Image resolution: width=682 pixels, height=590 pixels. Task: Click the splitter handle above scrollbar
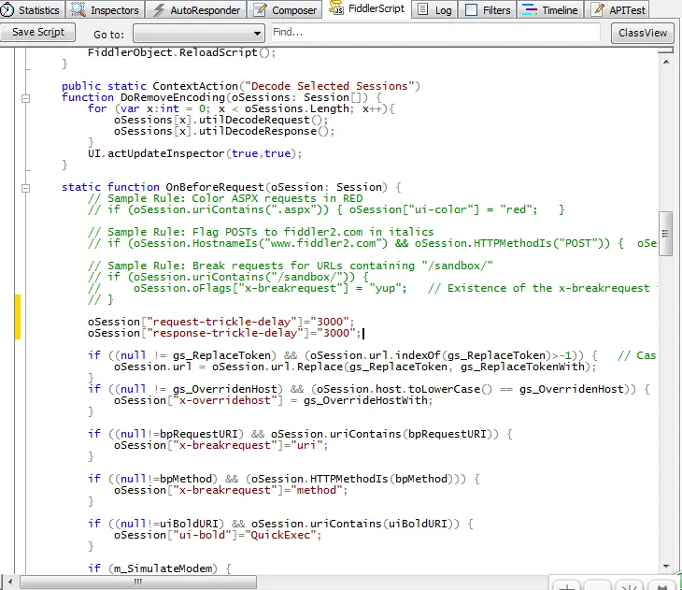click(x=665, y=50)
